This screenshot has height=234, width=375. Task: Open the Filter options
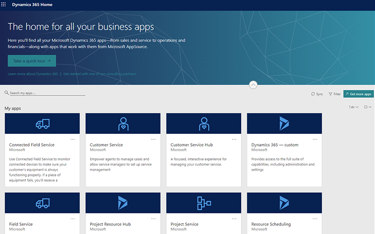pyautogui.click(x=335, y=94)
